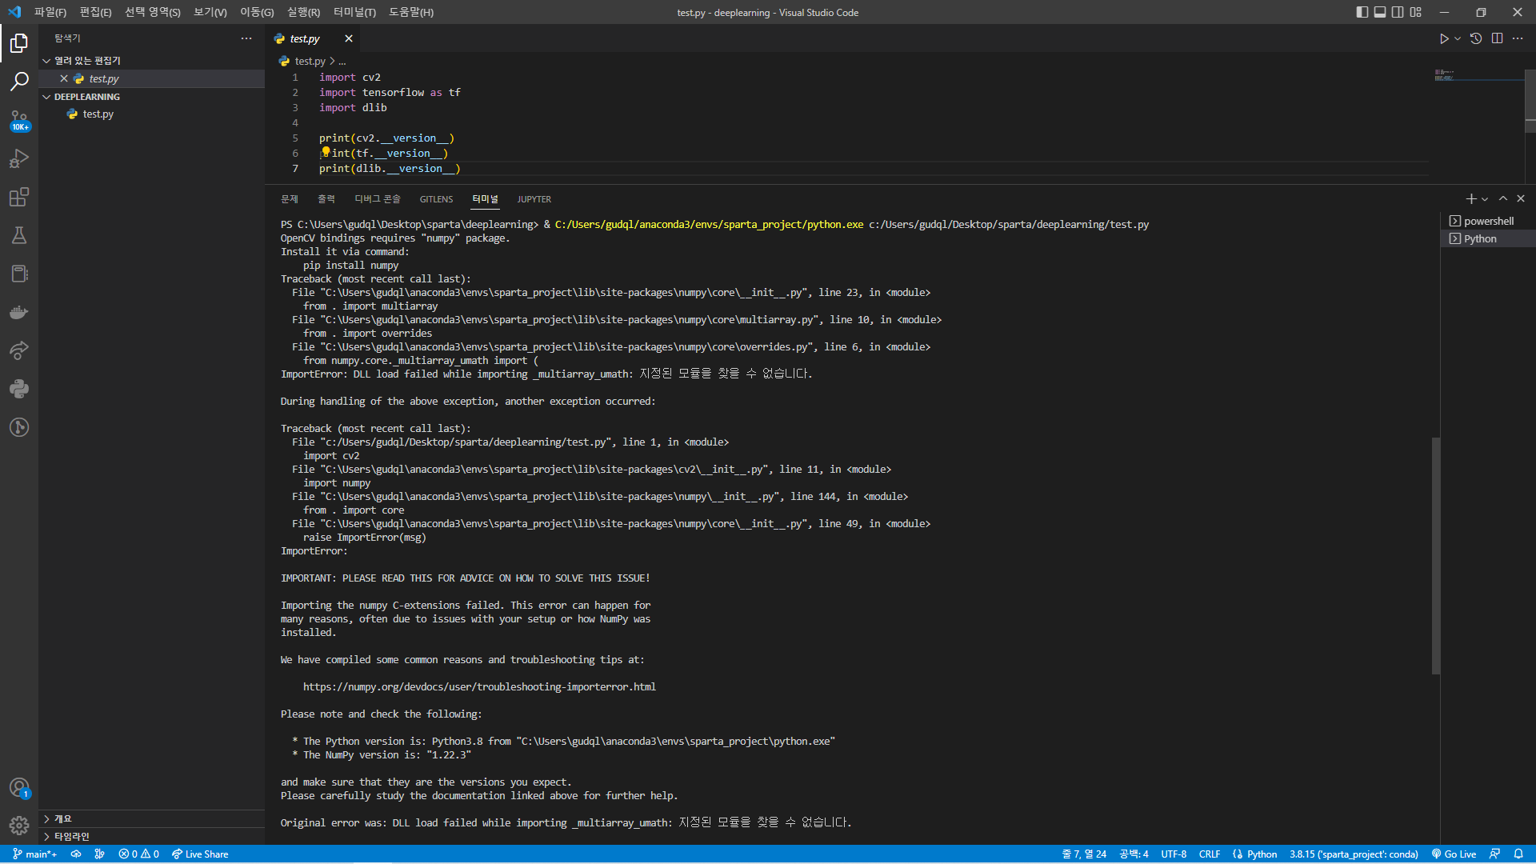
Task: Expand the Outline section
Action: (x=152, y=818)
